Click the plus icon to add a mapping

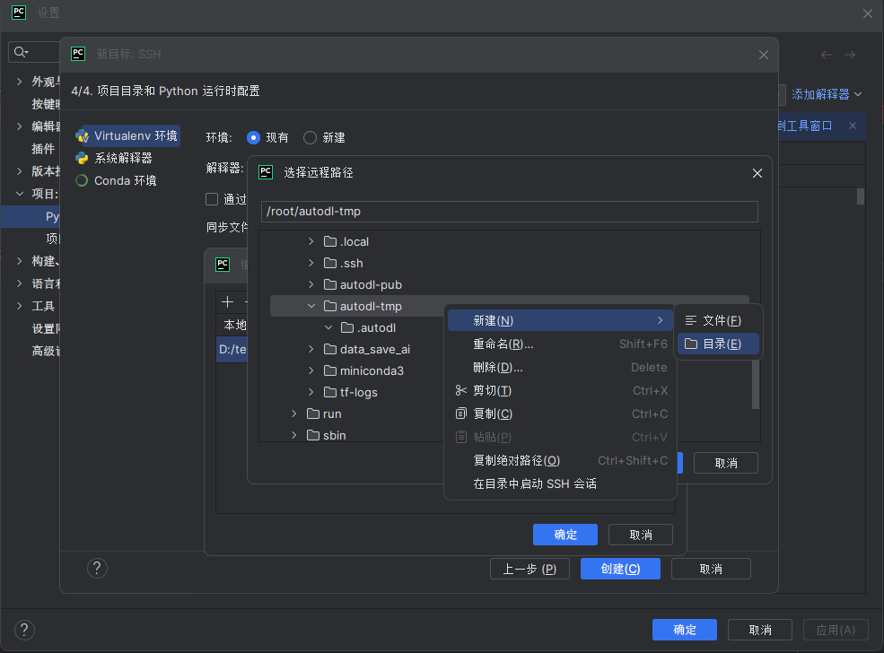pos(228,302)
